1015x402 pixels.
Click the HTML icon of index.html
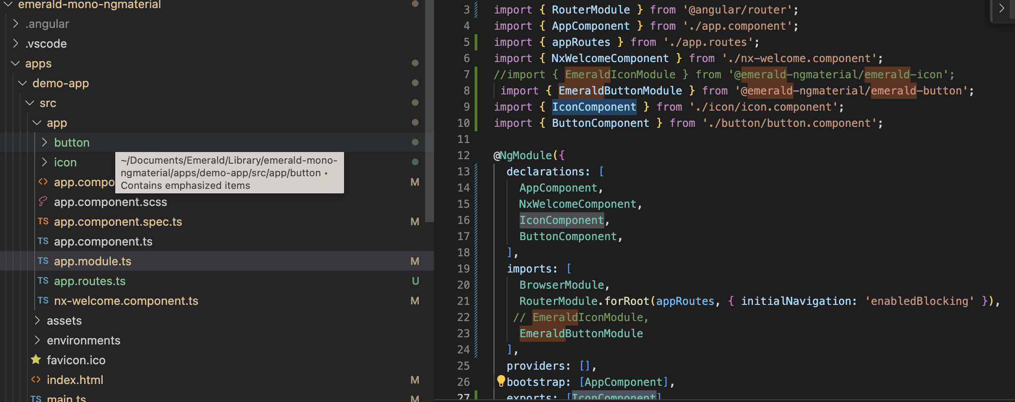coord(36,380)
